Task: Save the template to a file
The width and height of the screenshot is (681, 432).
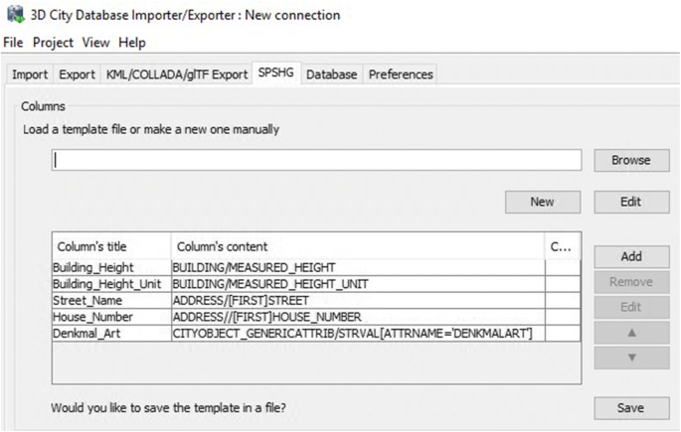Action: [x=631, y=408]
